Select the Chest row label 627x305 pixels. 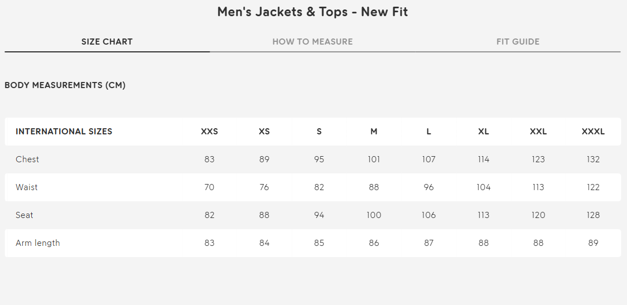coord(27,159)
